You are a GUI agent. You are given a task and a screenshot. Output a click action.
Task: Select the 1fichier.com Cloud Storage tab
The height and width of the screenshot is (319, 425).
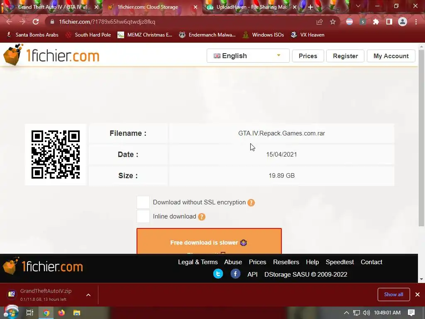pyautogui.click(x=152, y=7)
